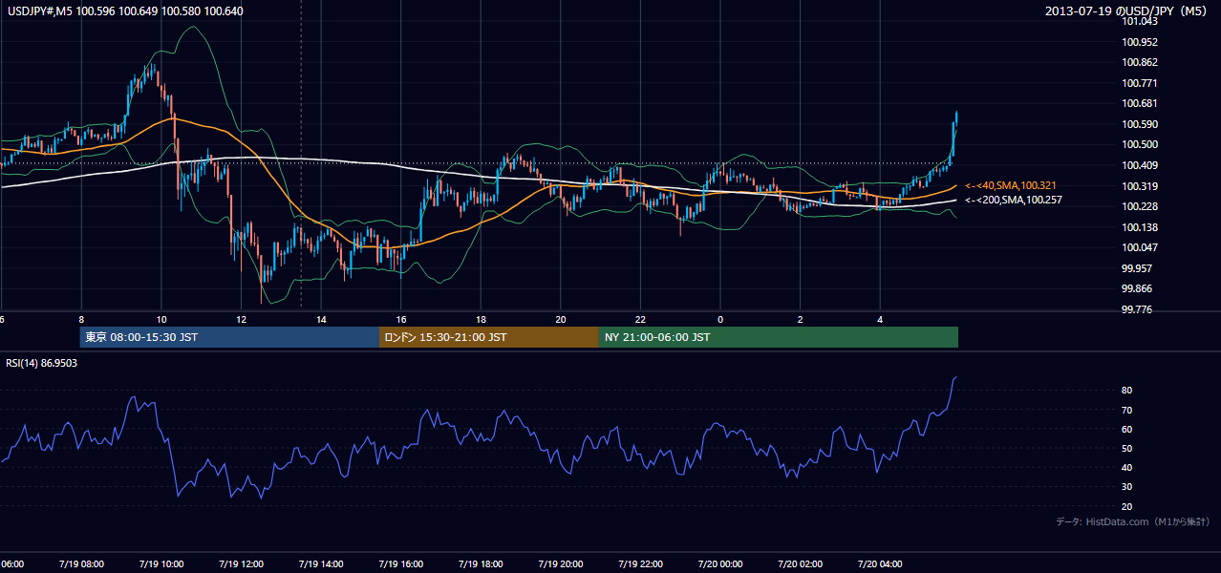
Task: Click price axis label 100.500
Action: 1142,144
